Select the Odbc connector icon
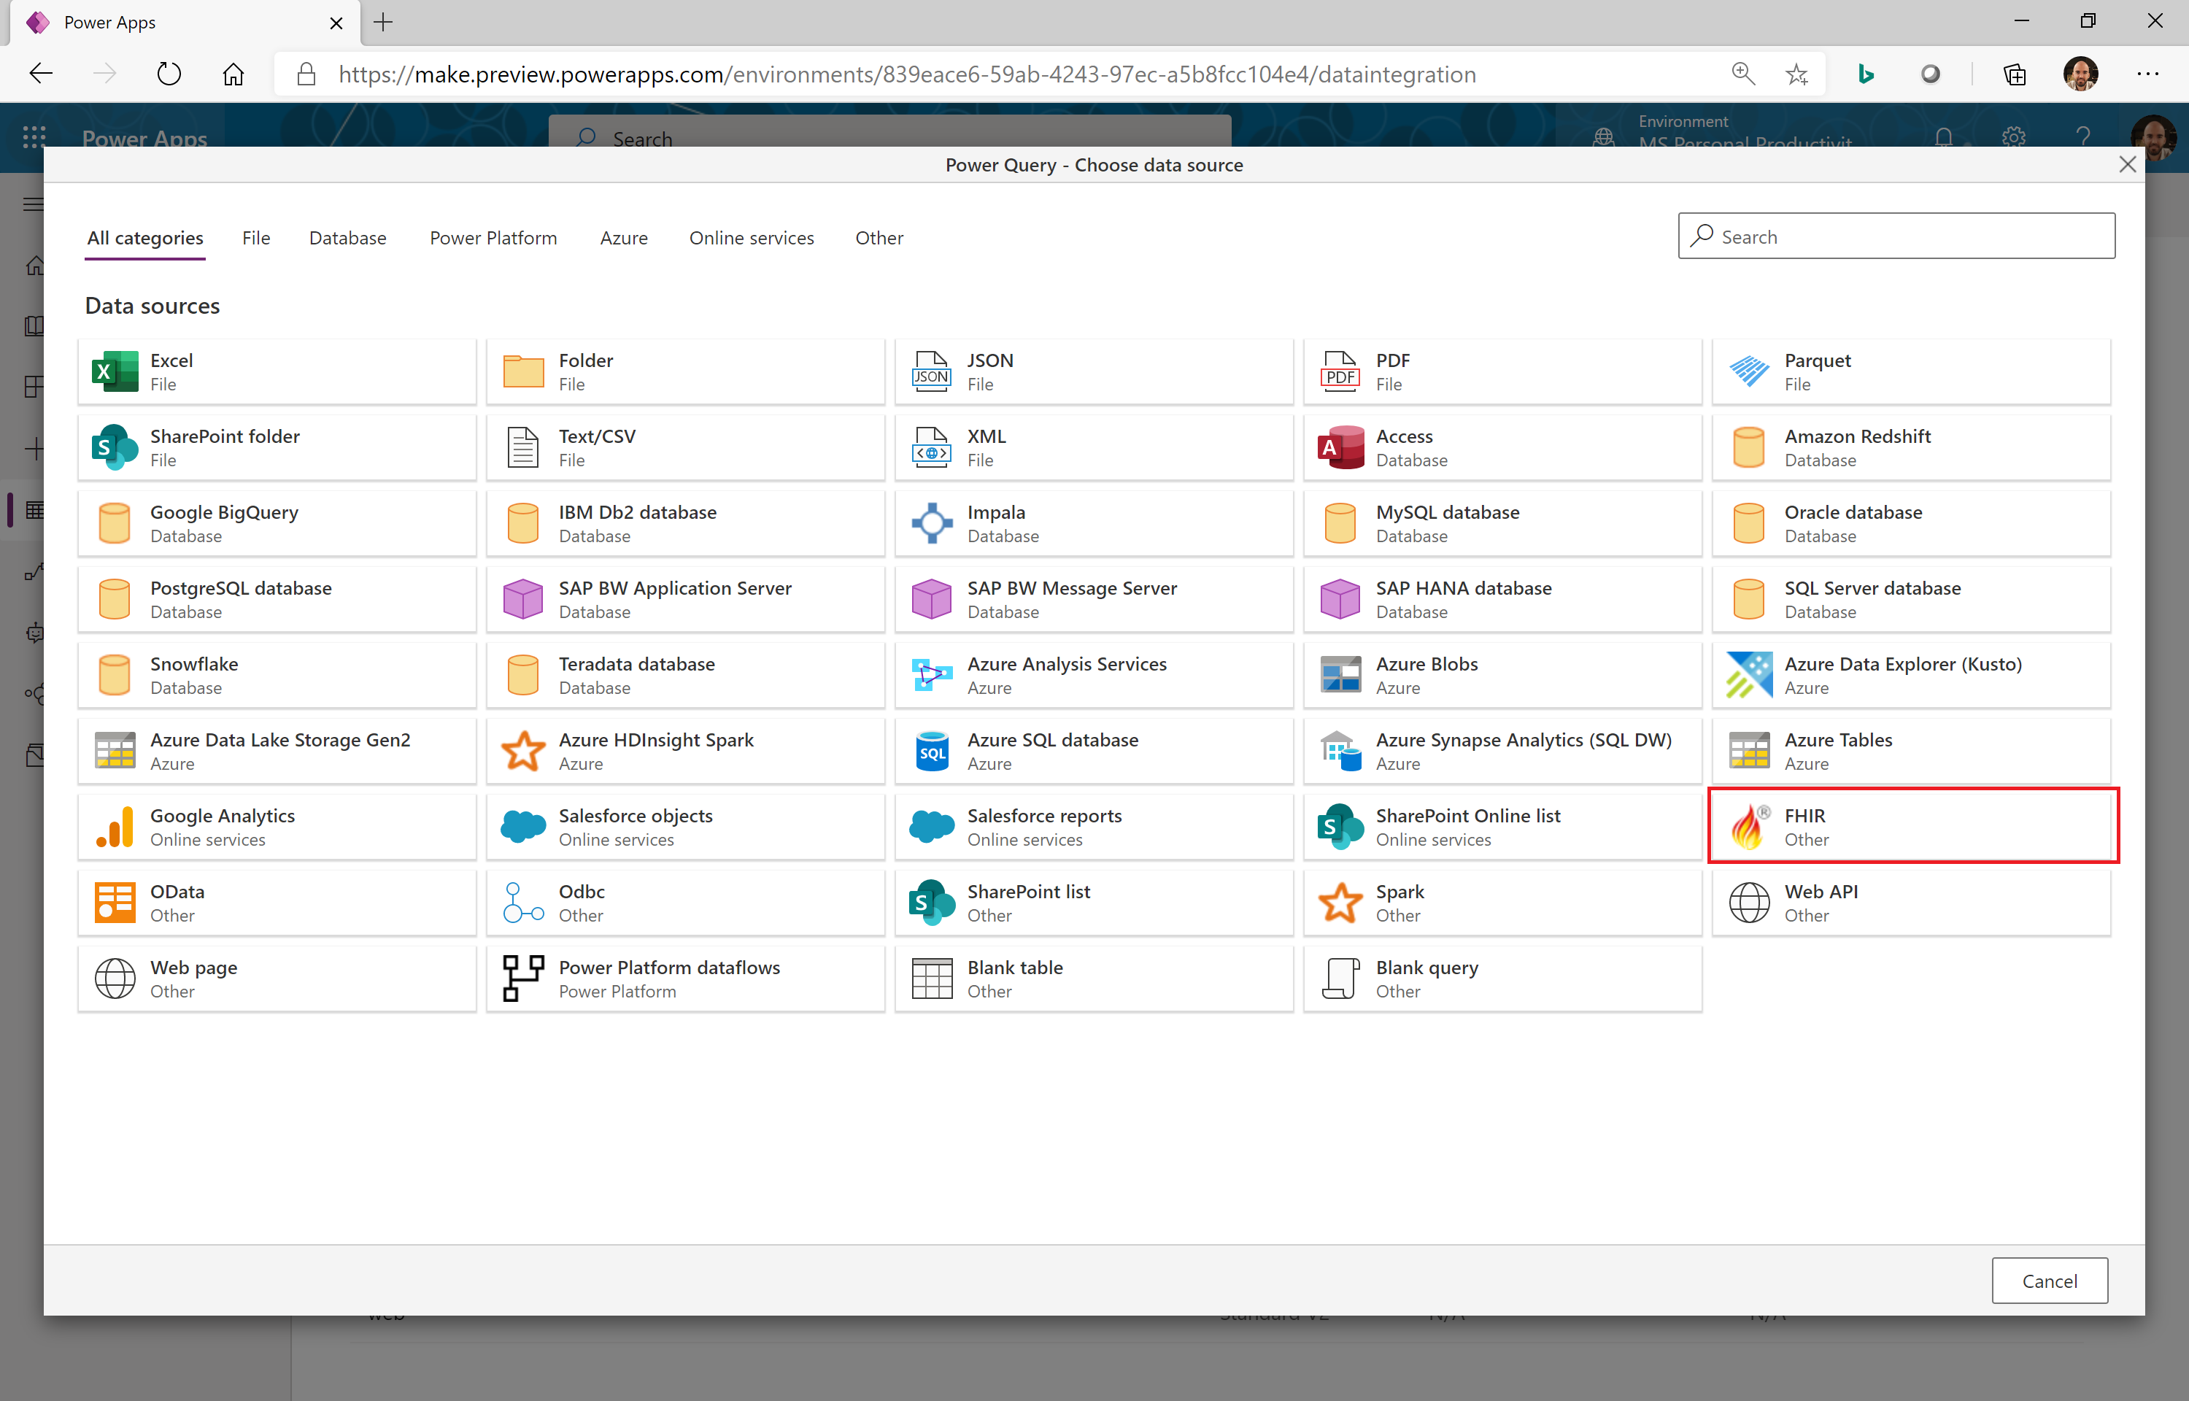 point(523,903)
